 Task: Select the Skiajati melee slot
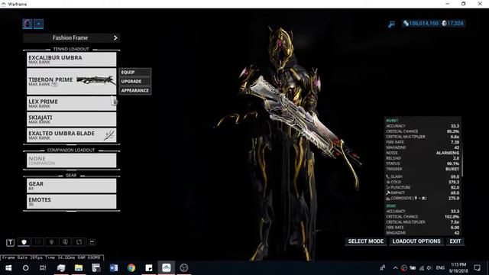71,119
